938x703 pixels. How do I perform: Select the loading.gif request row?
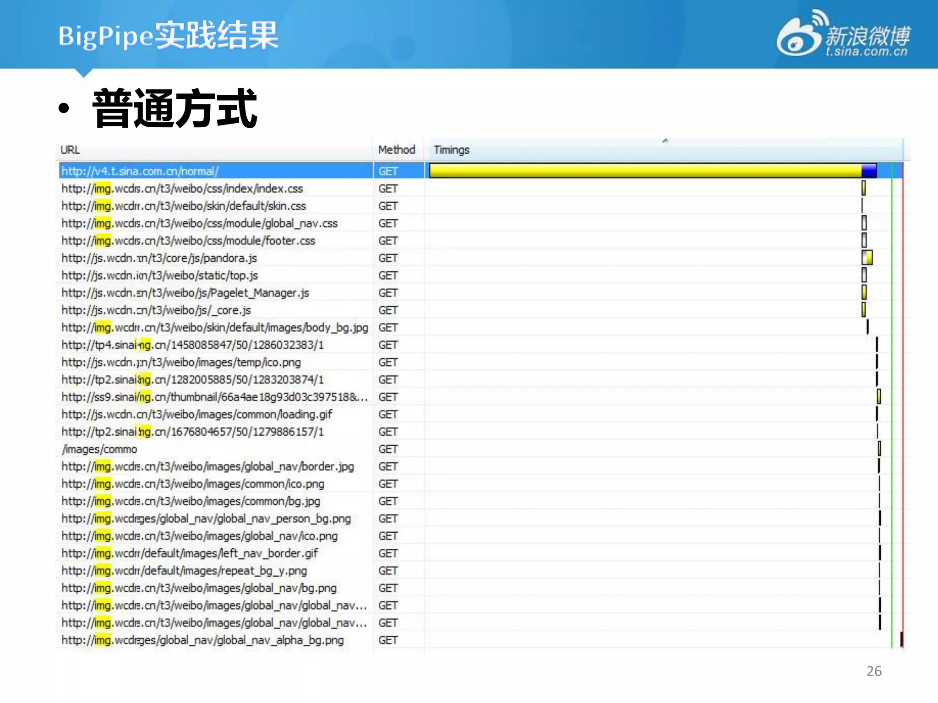click(x=196, y=415)
